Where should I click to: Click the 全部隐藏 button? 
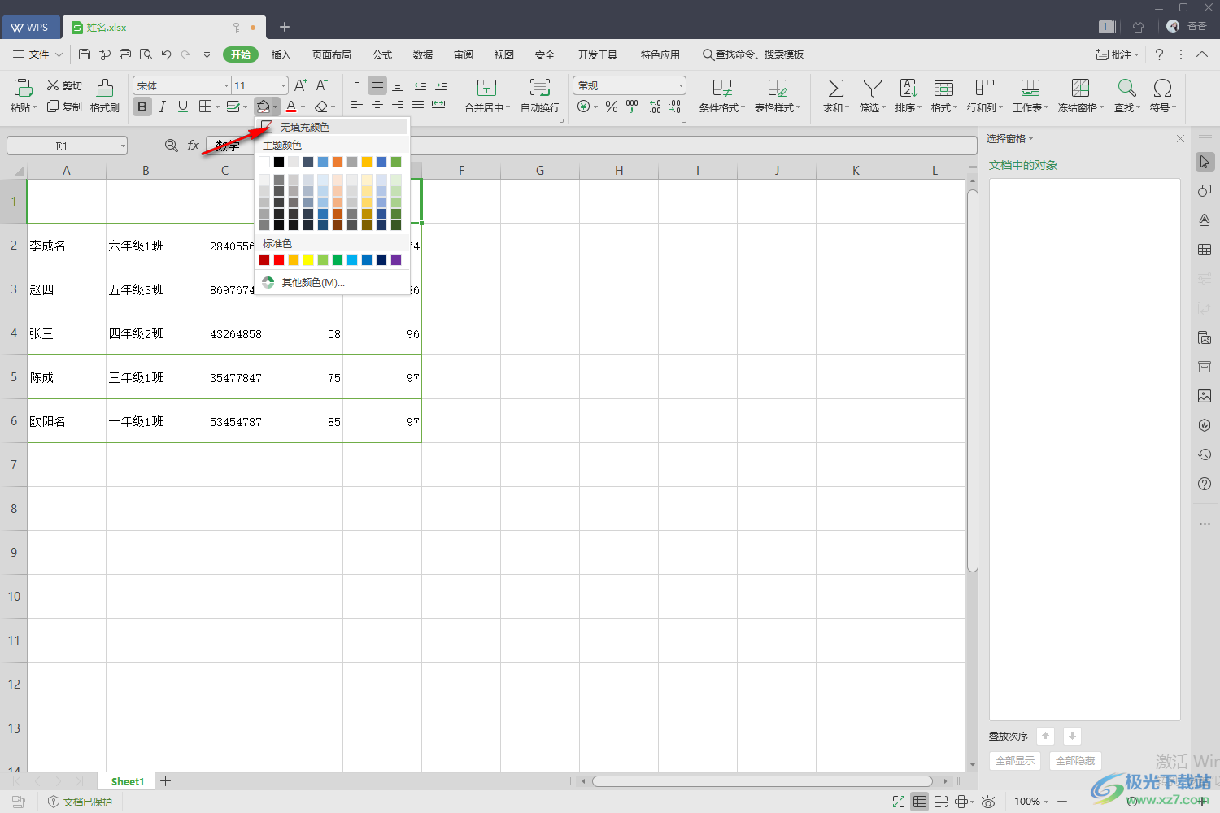pos(1075,761)
